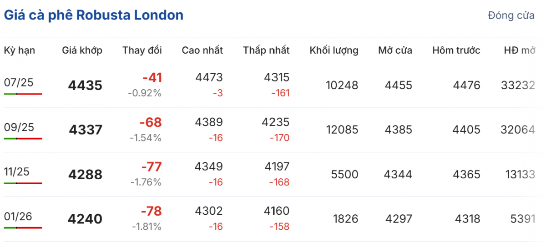Click the Giá cà phê Robusta London title
This screenshot has height=242, width=546.
click(x=94, y=15)
